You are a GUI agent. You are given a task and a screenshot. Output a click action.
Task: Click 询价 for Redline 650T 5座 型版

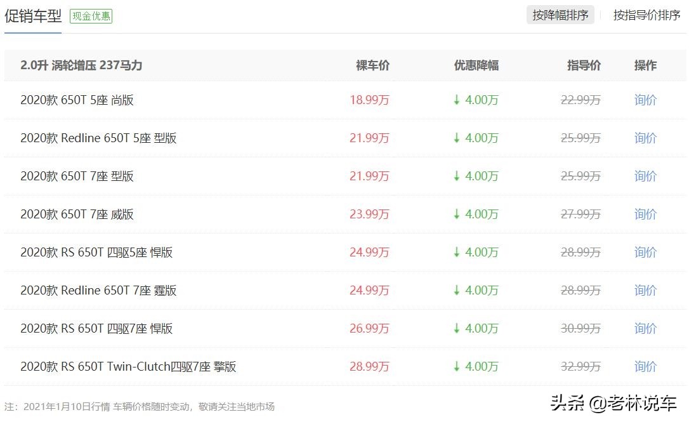[x=645, y=138]
